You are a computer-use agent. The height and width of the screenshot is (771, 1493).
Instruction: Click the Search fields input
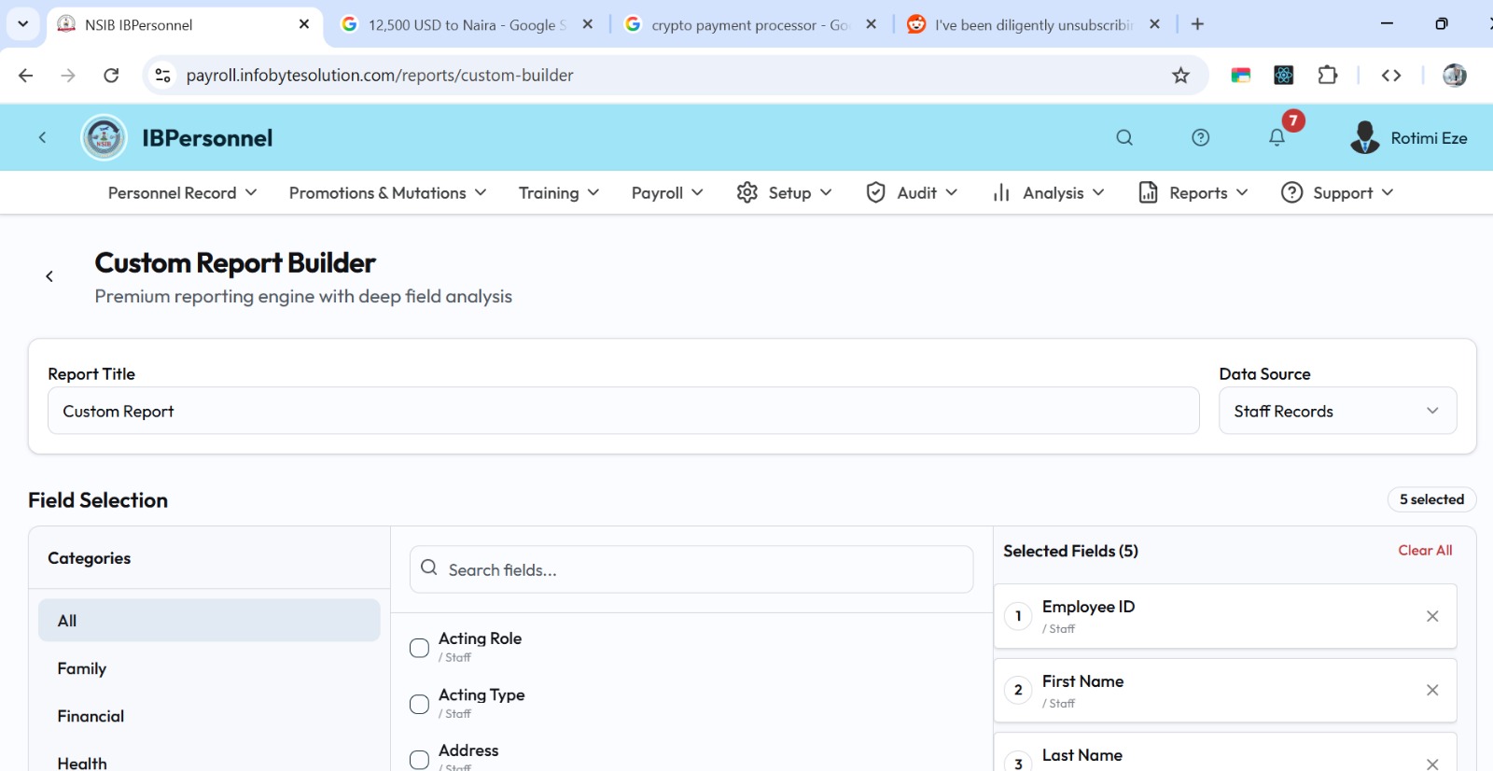(691, 569)
